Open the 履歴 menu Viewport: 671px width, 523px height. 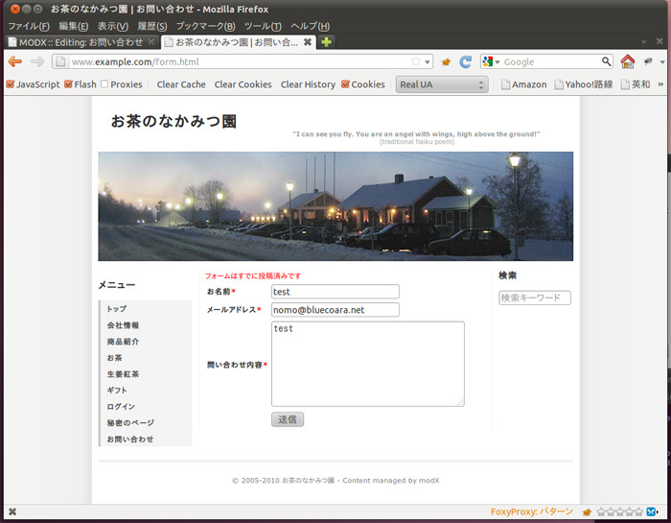click(x=152, y=26)
